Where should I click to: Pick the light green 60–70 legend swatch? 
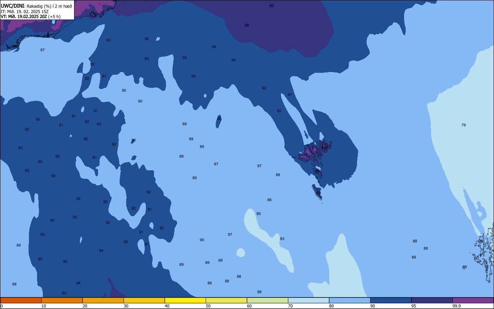[x=267, y=300]
